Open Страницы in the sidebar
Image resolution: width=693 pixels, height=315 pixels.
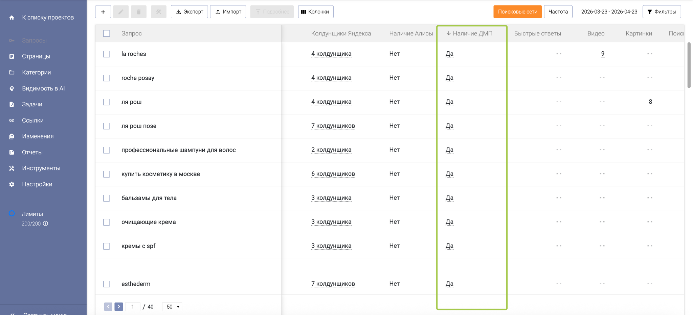click(36, 56)
